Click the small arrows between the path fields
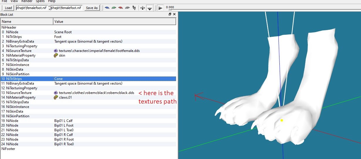This screenshot has width=361, height=159. pyautogui.click(x=49, y=8)
